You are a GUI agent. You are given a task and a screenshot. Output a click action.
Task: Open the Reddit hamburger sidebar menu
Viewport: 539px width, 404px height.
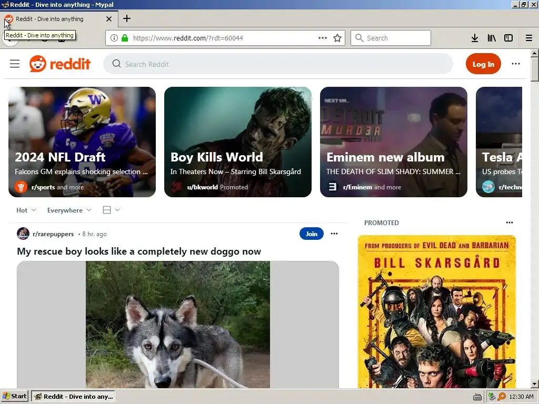pos(15,64)
